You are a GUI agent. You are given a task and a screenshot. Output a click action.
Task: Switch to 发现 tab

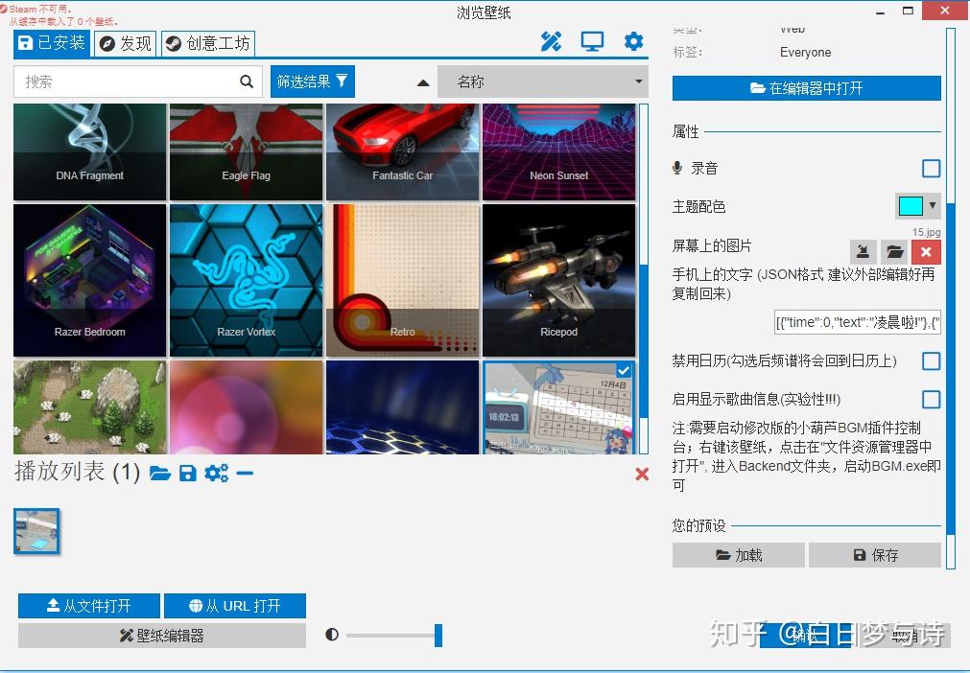(126, 43)
